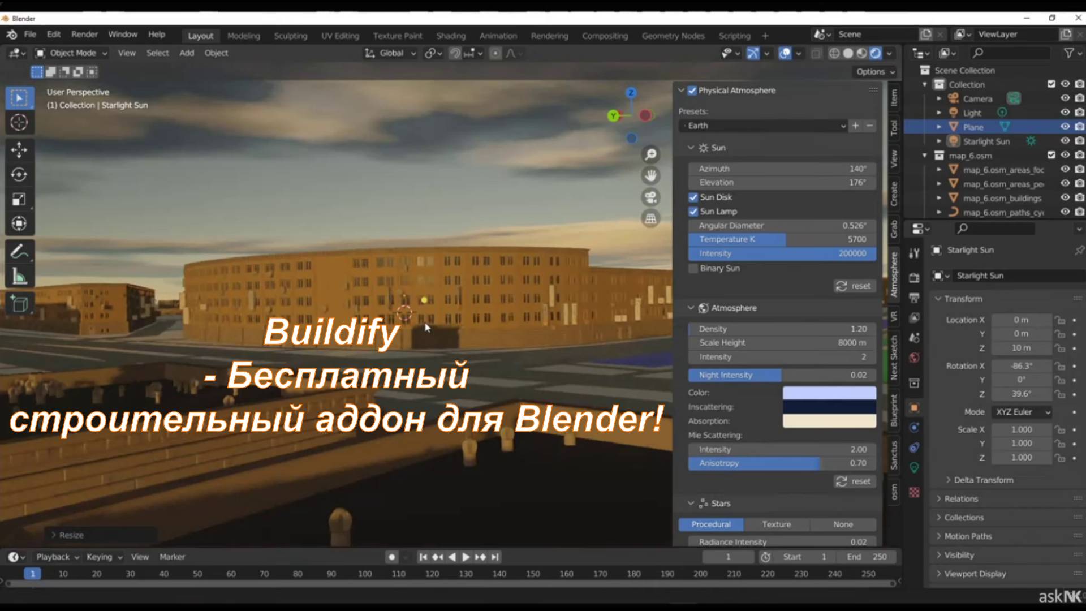The image size is (1086, 611).
Task: Click the zoom magnifier icon in the viewport
Action: tap(651, 154)
